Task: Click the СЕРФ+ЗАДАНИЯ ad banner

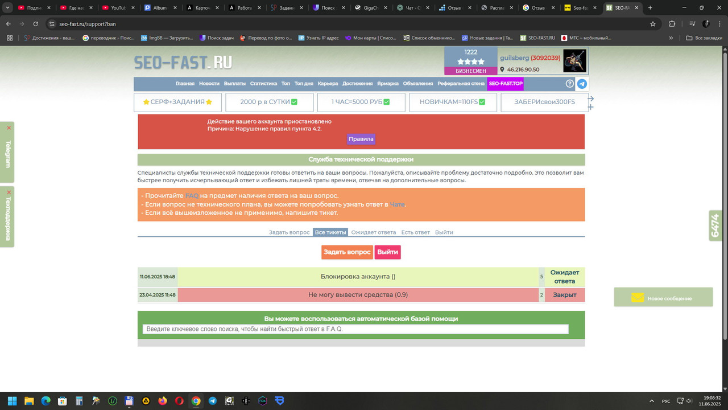Action: [177, 102]
